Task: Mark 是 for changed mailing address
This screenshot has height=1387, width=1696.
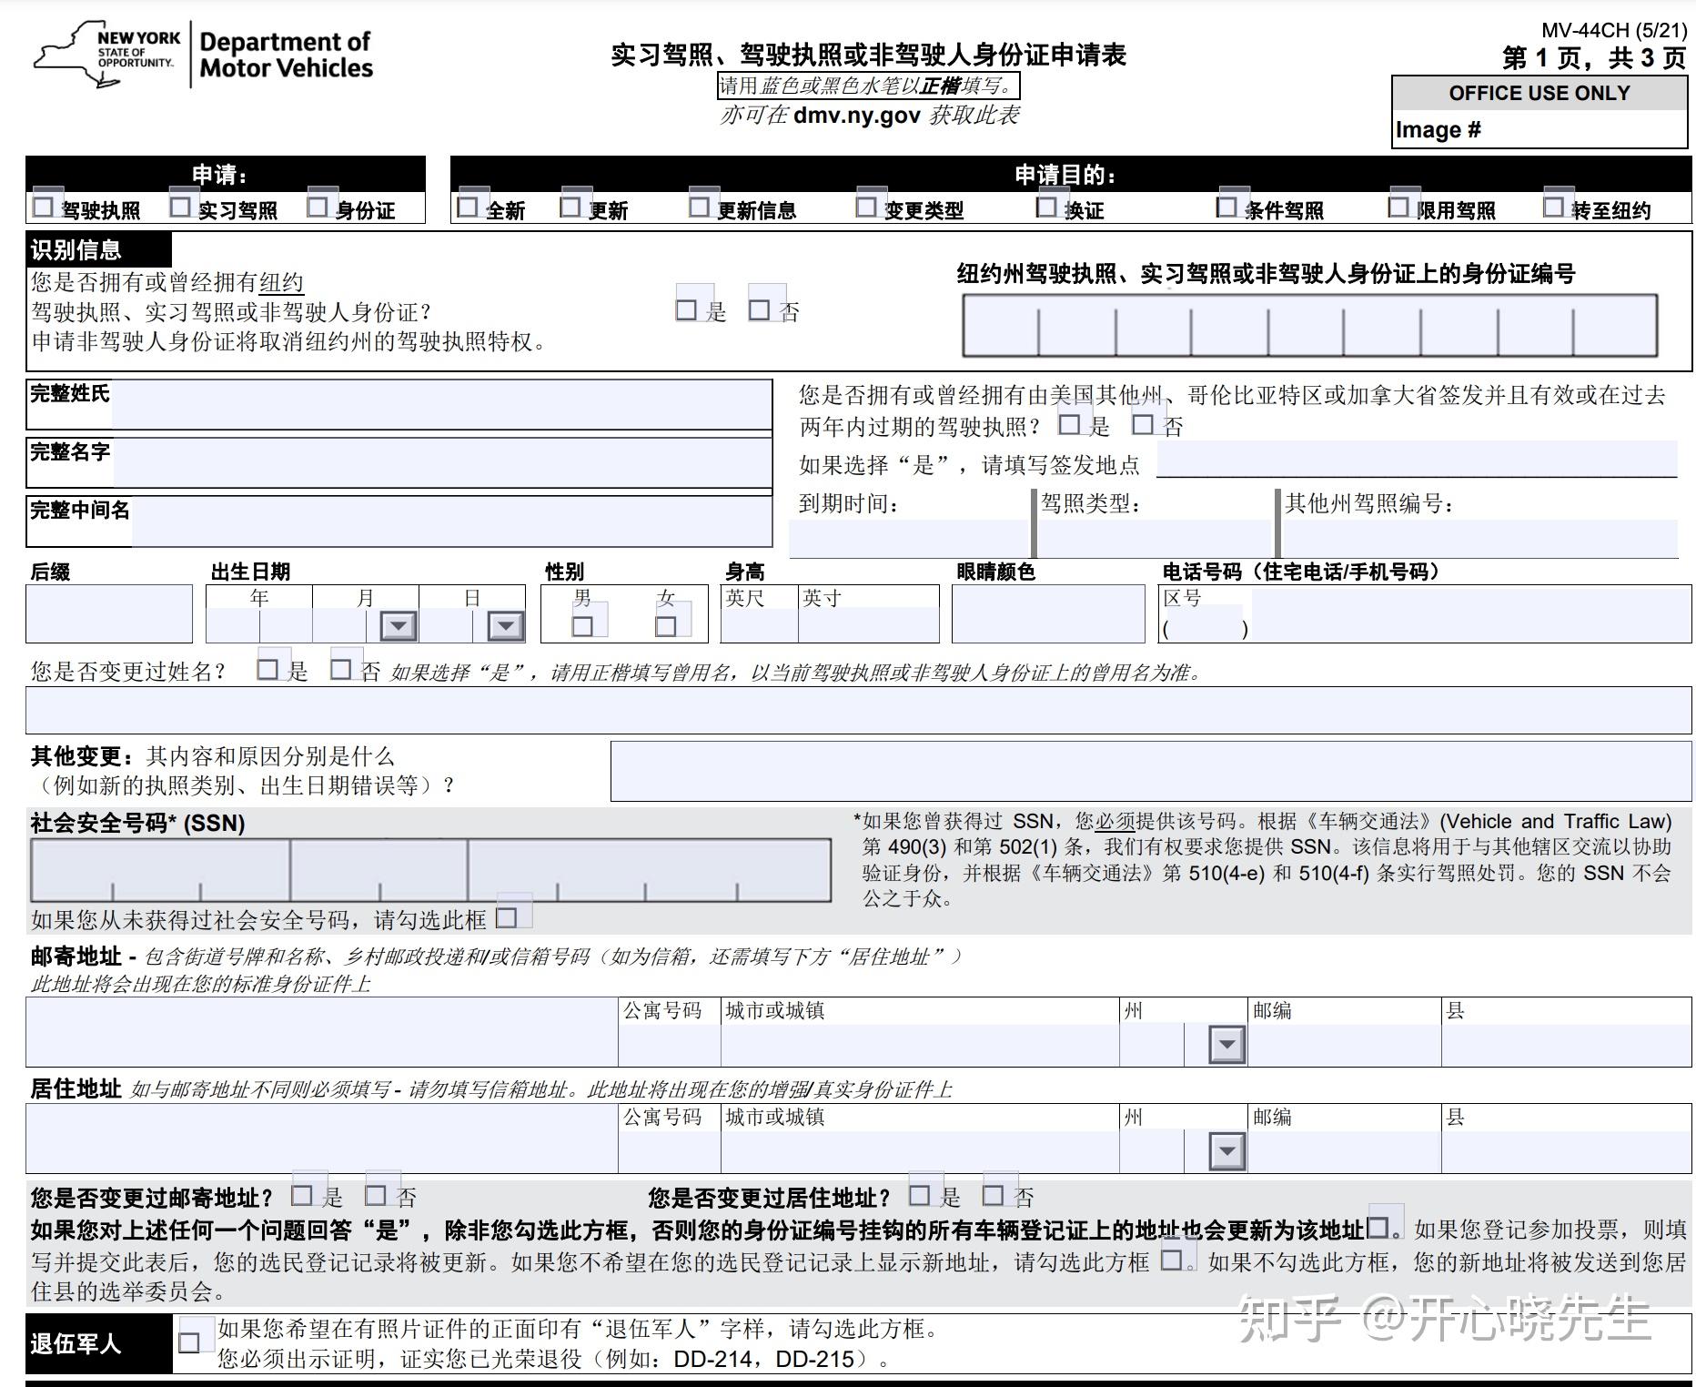Action: 302,1195
